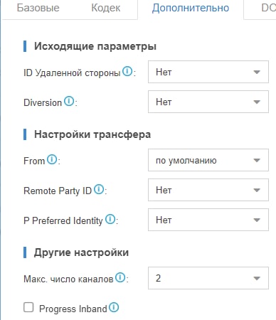Open the Remote Party ID dropdown
The height and width of the screenshot is (320, 276).
[x=208, y=190]
